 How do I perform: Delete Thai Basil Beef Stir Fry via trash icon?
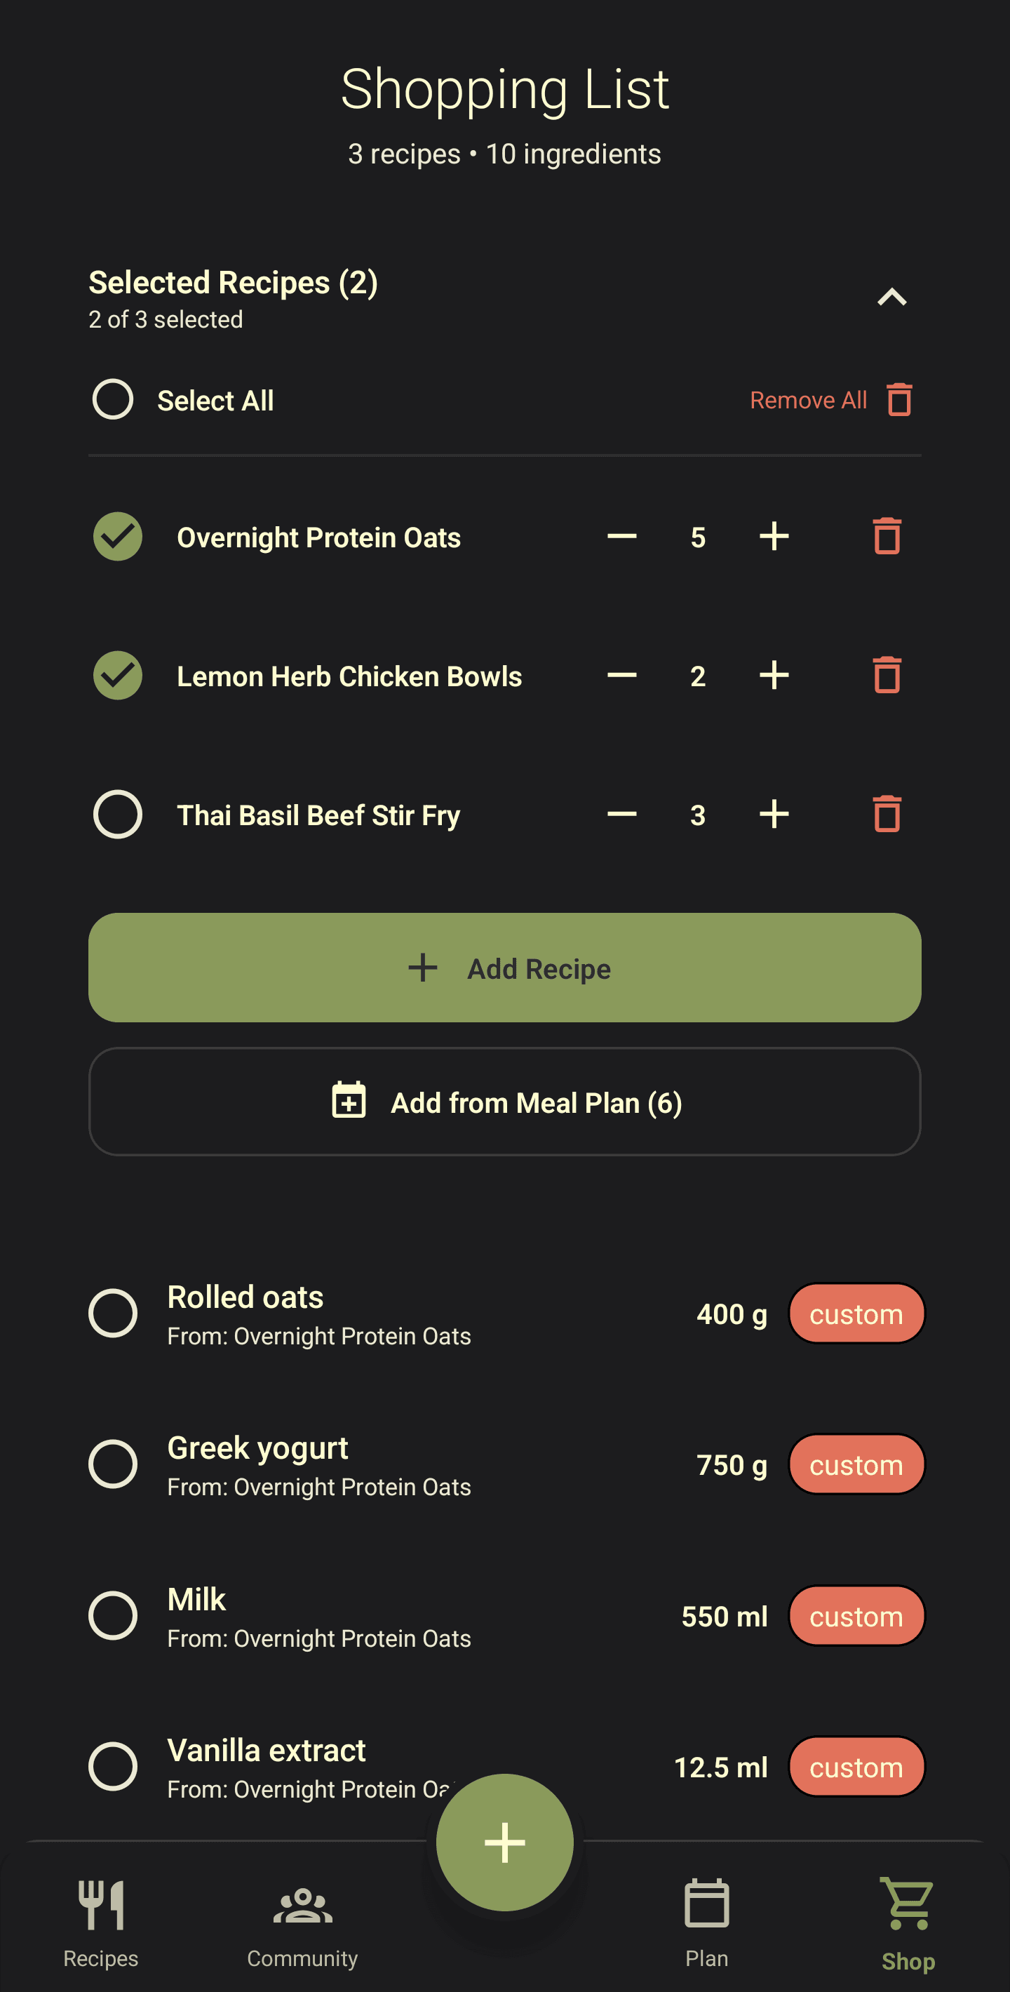887,813
